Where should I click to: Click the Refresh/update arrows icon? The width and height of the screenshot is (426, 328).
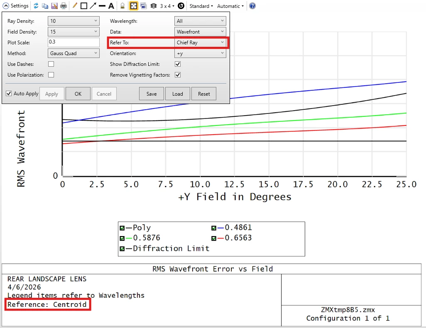point(36,6)
